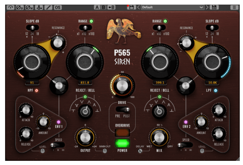Toggle dry phase invert ØD icon
243x165 pixels.
click(x=20, y=7)
